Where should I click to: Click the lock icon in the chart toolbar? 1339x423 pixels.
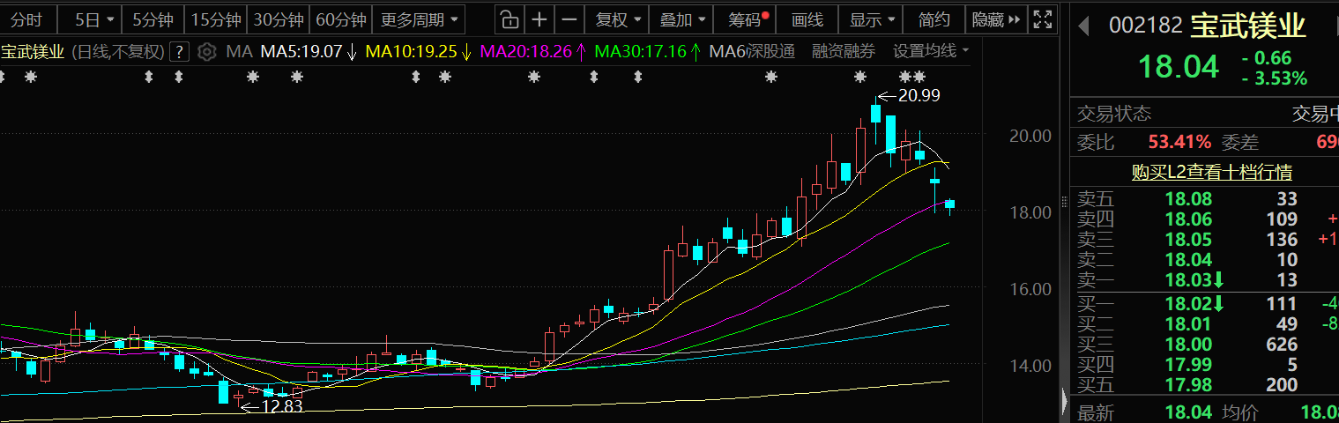pyautogui.click(x=508, y=19)
